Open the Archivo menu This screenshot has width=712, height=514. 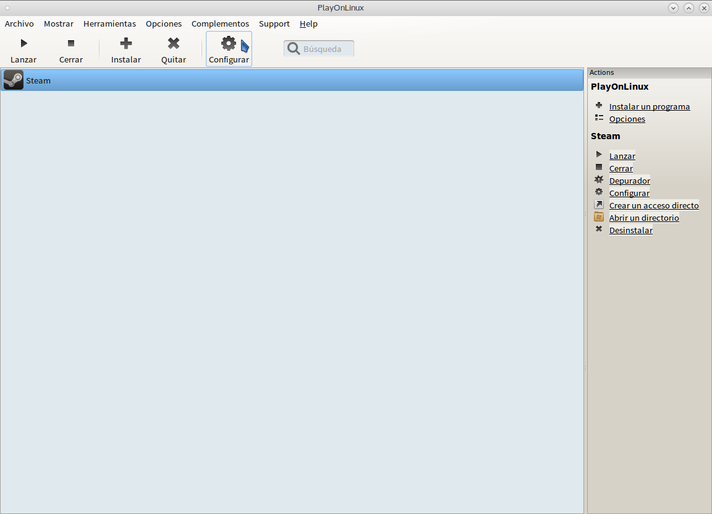coord(19,24)
